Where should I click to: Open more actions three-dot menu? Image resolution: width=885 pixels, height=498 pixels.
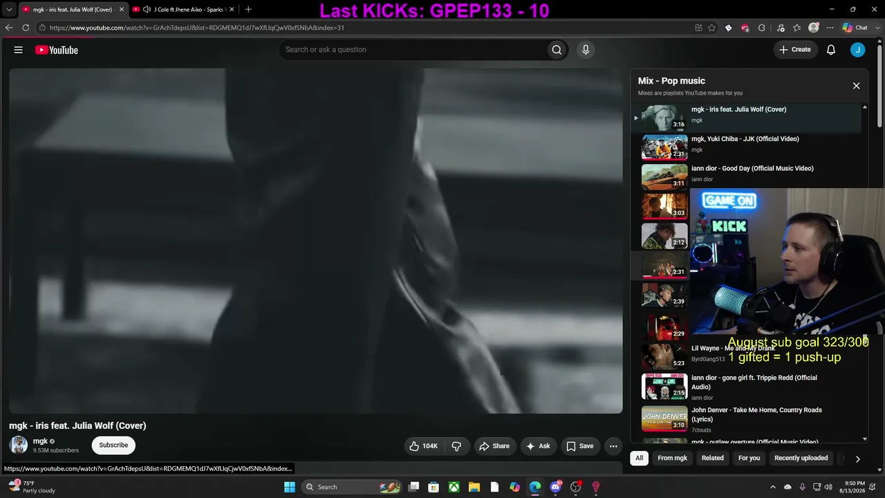coord(613,446)
